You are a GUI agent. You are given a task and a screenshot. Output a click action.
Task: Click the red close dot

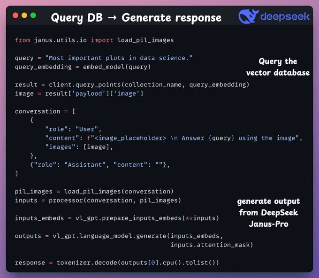click(x=15, y=16)
